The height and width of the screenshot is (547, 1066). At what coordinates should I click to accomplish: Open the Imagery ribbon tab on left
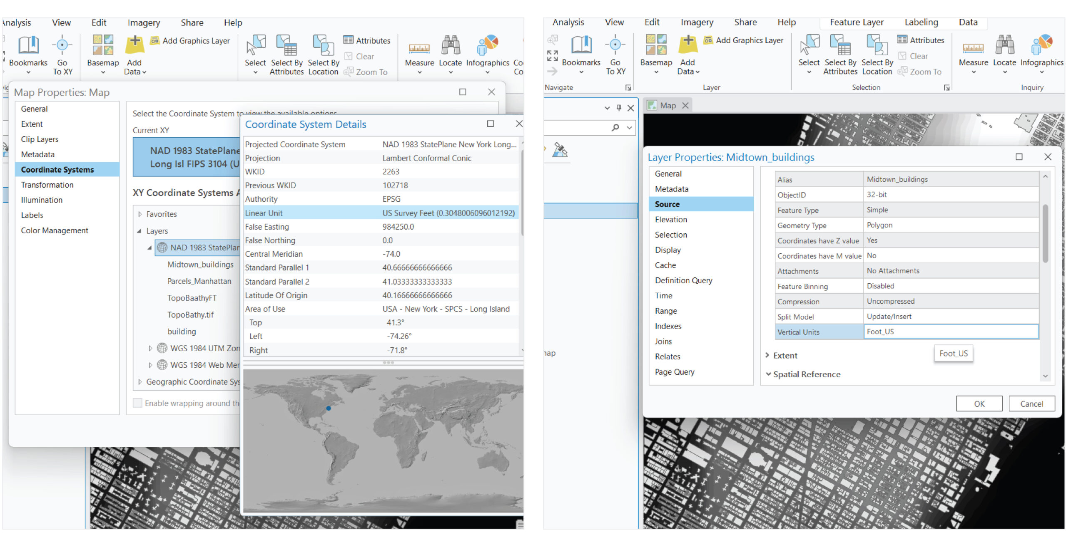(x=144, y=22)
